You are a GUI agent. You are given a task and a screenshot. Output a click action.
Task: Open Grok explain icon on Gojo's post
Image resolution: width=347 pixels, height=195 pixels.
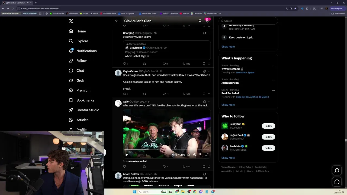point(204,102)
